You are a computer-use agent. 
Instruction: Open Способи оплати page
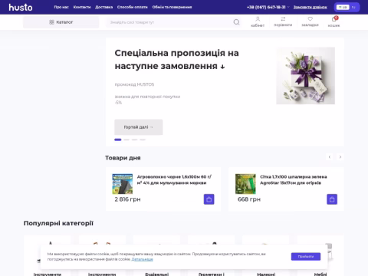pyautogui.click(x=133, y=7)
